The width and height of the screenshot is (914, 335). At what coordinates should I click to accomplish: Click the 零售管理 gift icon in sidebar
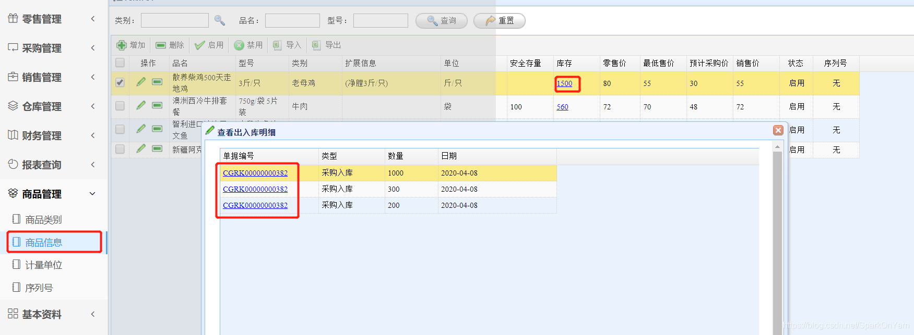(x=13, y=19)
